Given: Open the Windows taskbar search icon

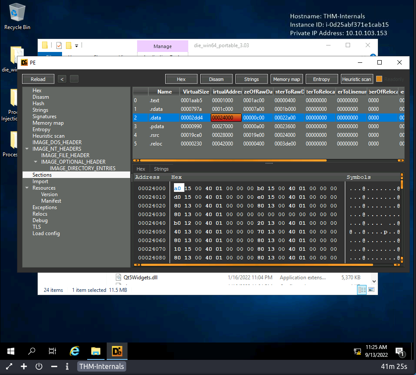Looking at the screenshot, I should click(32, 351).
